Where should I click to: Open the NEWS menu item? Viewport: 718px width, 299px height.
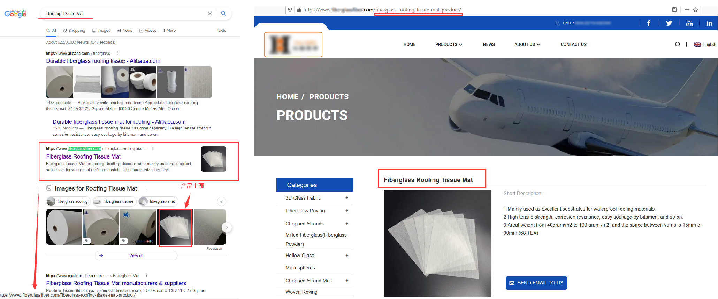click(489, 45)
